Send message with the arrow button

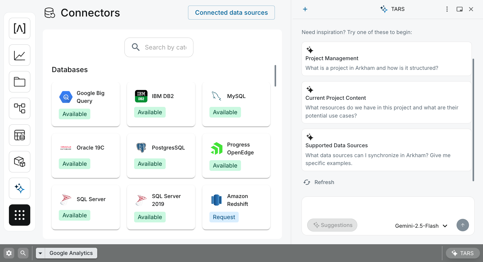(x=463, y=225)
